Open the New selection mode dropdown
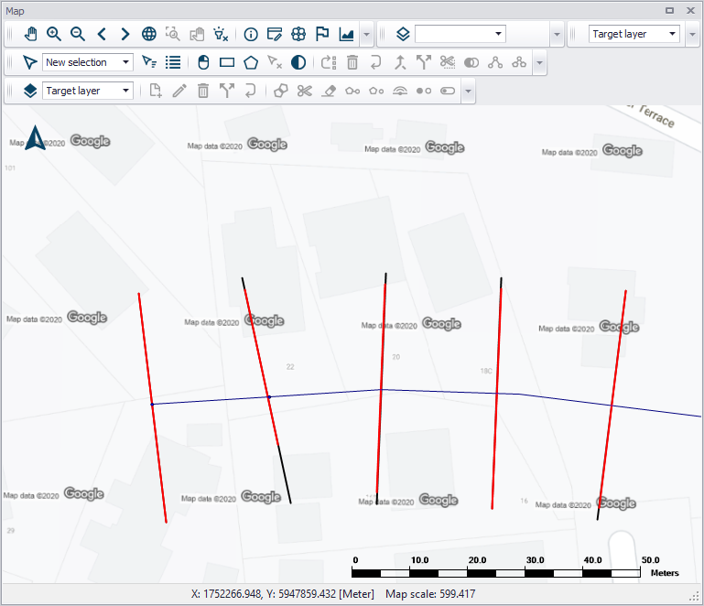Screen dimensions: 704x606 point(88,62)
